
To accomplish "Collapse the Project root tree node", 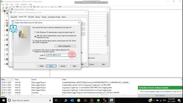I will click(x=2, y=11).
